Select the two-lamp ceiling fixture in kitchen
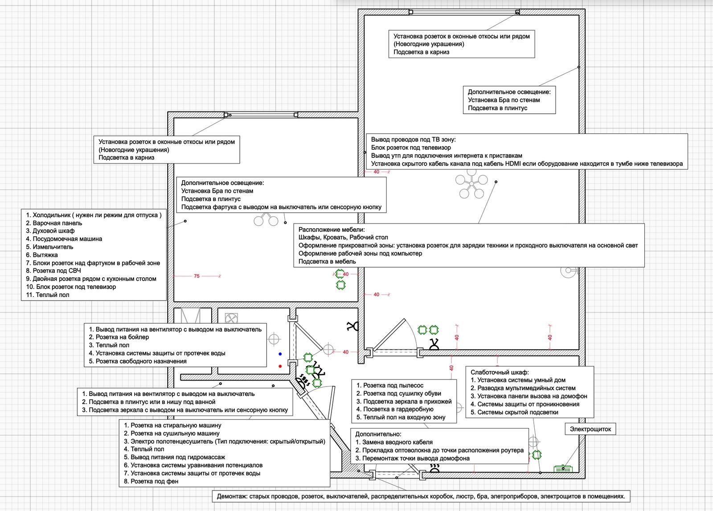 [x=266, y=219]
